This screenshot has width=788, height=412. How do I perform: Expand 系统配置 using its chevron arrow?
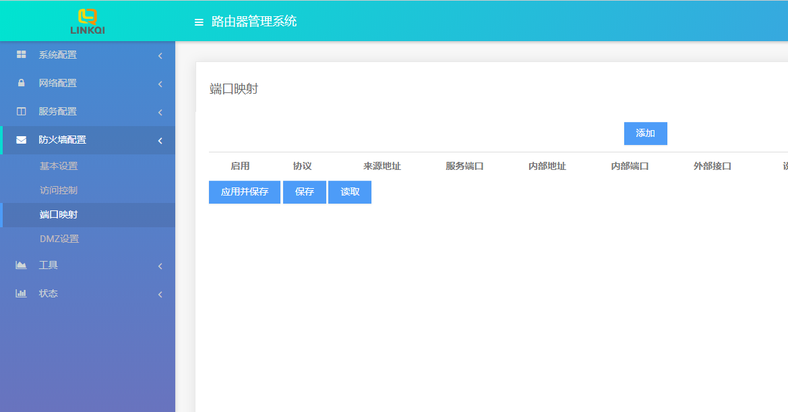coord(160,55)
